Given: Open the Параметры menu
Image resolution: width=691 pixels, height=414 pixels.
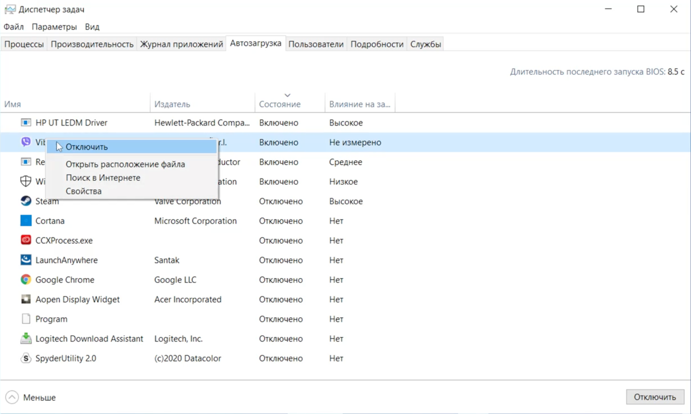Looking at the screenshot, I should [54, 26].
